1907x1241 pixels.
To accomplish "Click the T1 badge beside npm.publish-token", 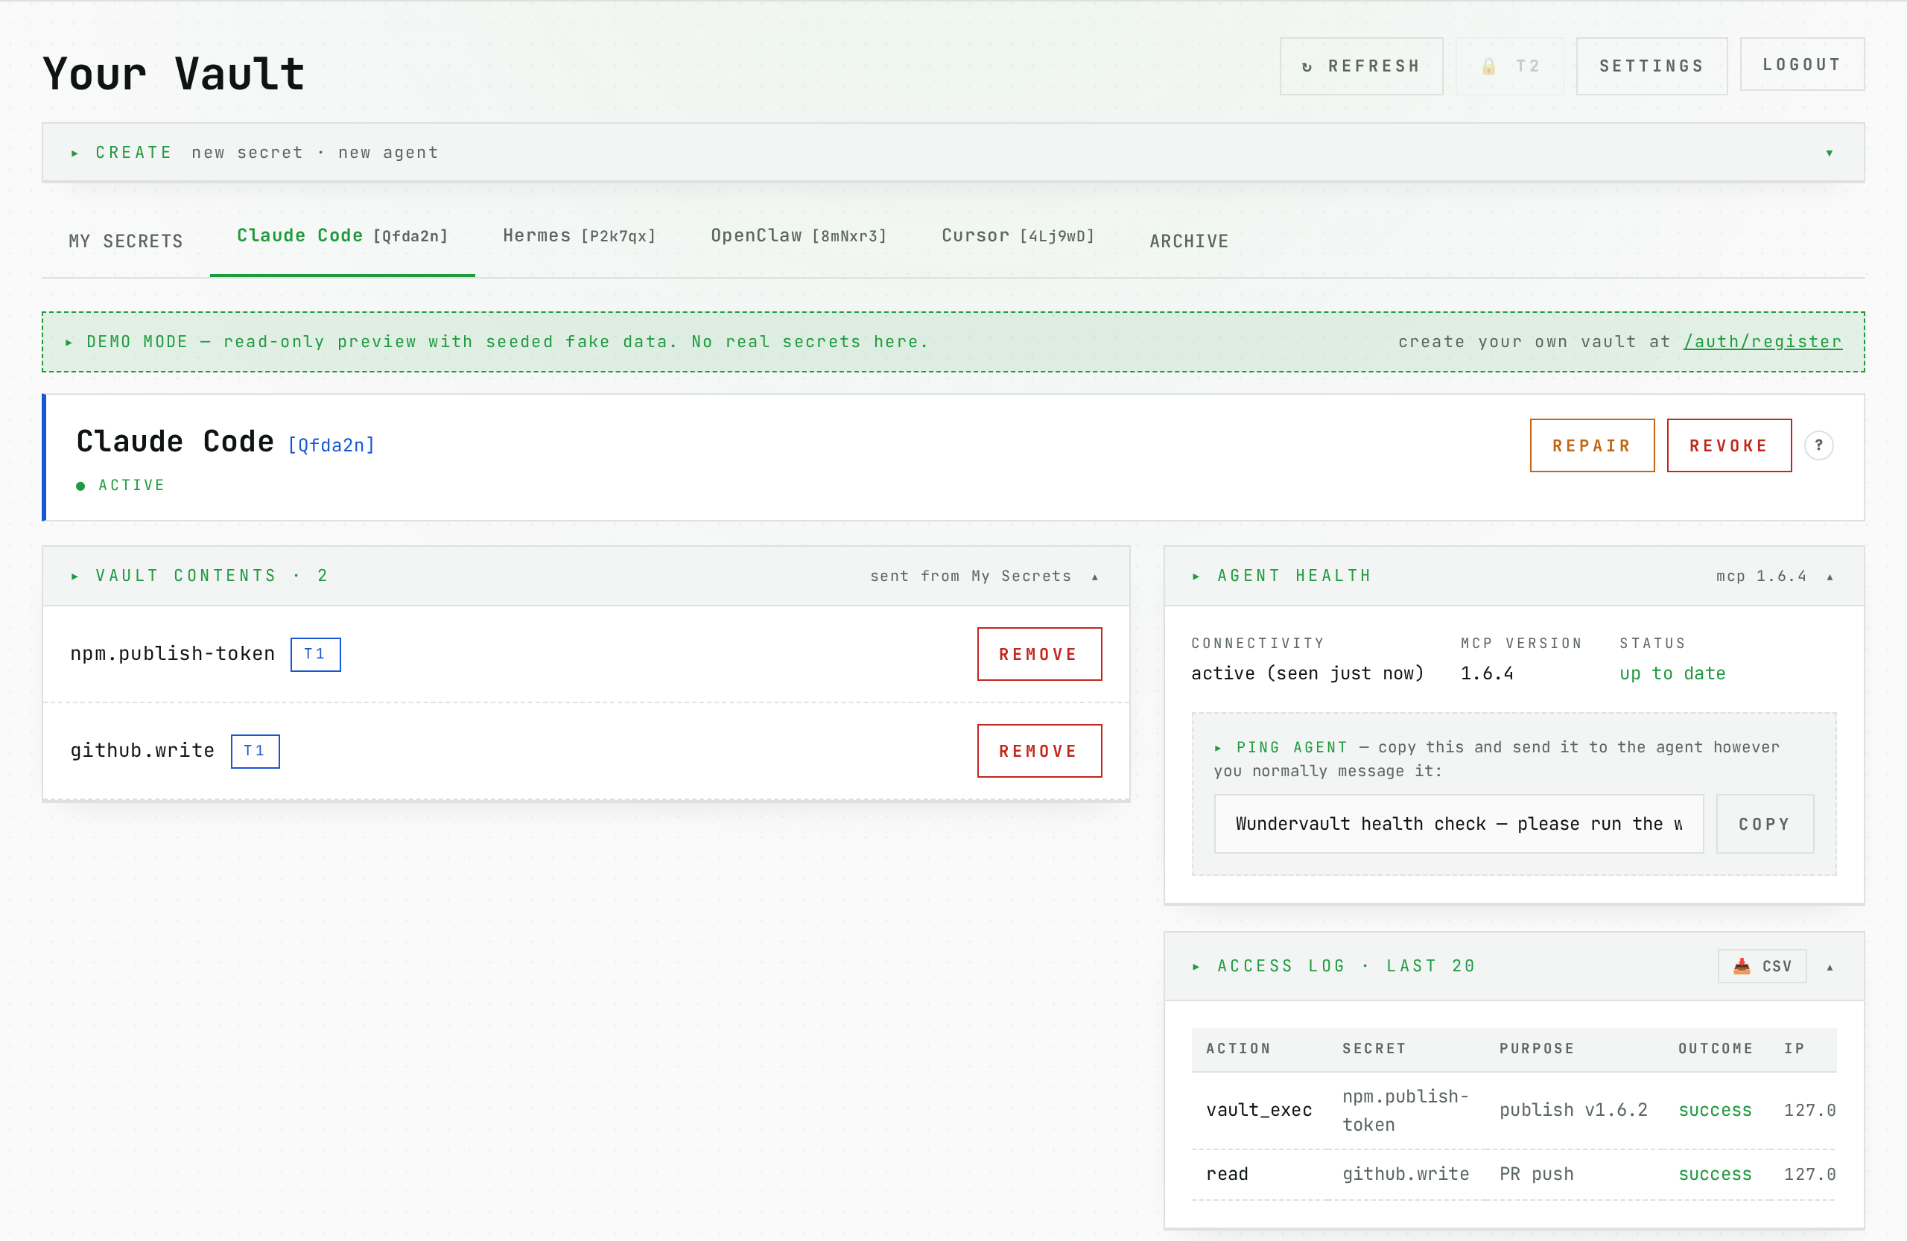I will coord(315,655).
